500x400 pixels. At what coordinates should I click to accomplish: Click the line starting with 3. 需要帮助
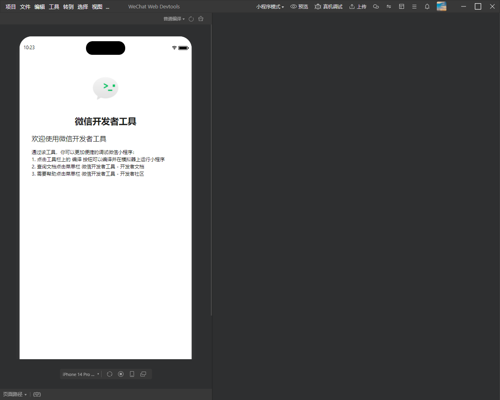pyautogui.click(x=88, y=174)
